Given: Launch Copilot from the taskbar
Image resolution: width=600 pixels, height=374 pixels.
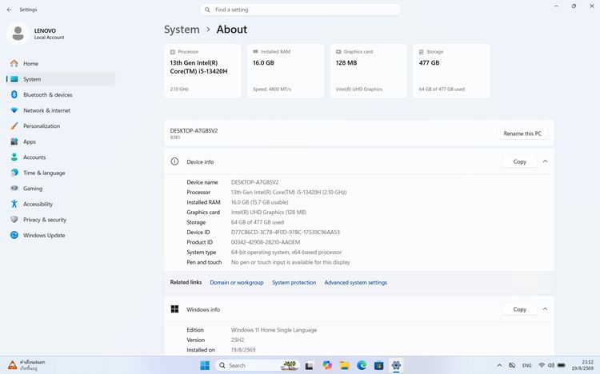Looking at the screenshot, I should coord(327,365).
